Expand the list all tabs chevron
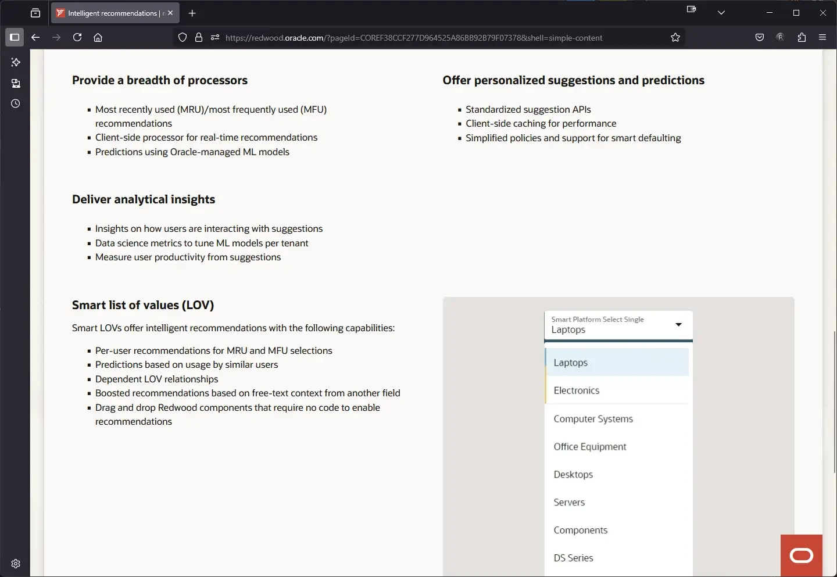This screenshot has width=837, height=577. 721,13
